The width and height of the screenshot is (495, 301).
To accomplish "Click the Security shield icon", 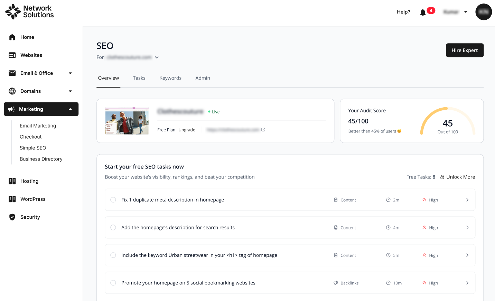I will coord(12,217).
